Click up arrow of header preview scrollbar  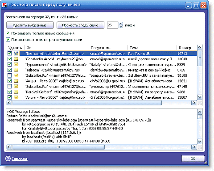(200, 112)
